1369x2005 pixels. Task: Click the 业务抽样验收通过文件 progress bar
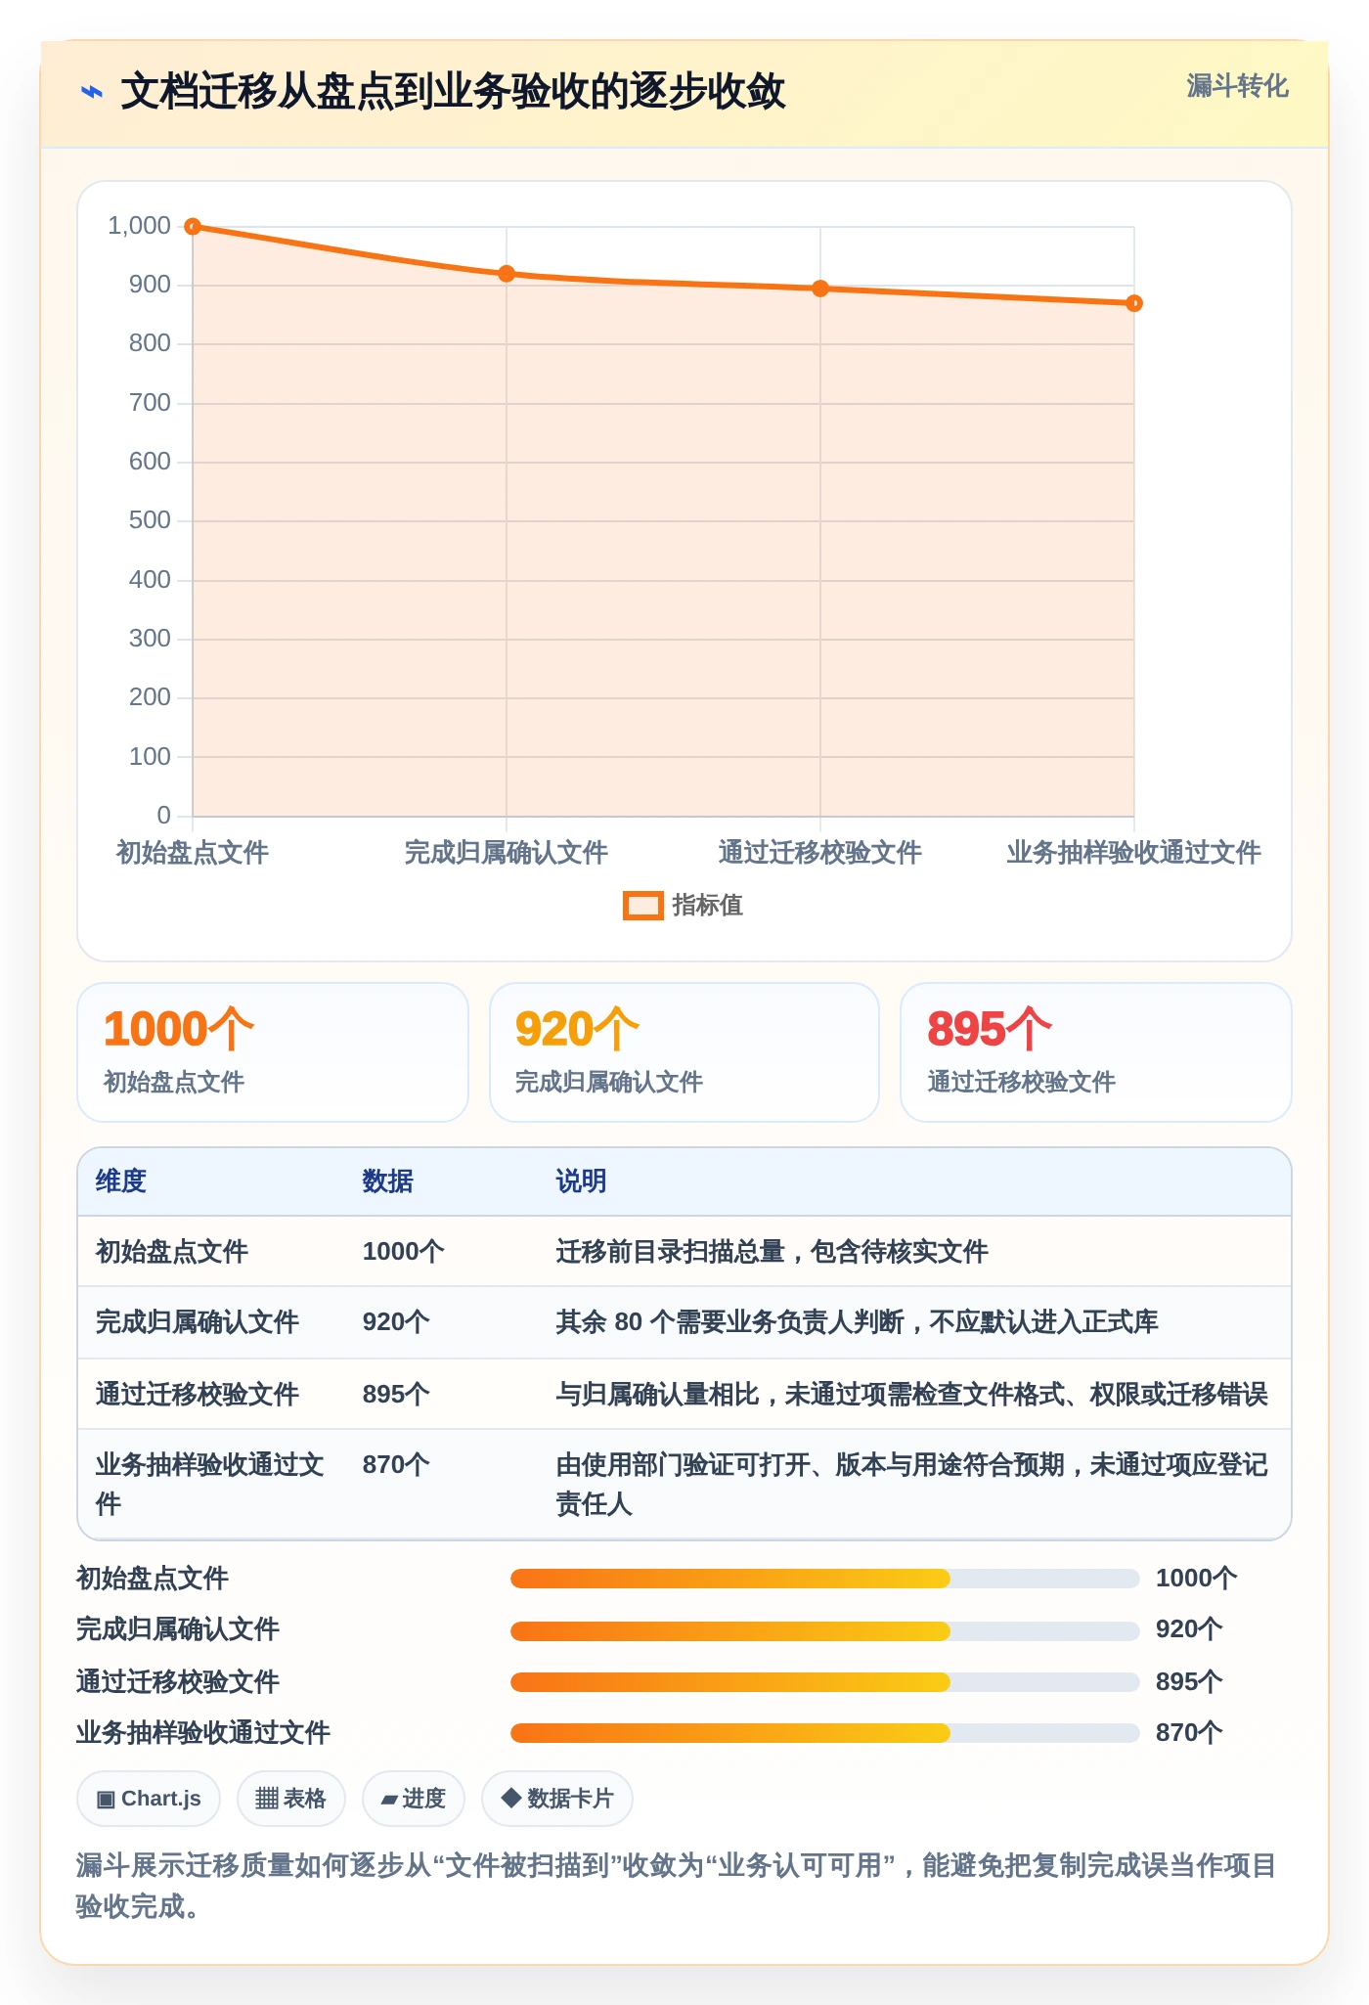pos(824,1733)
